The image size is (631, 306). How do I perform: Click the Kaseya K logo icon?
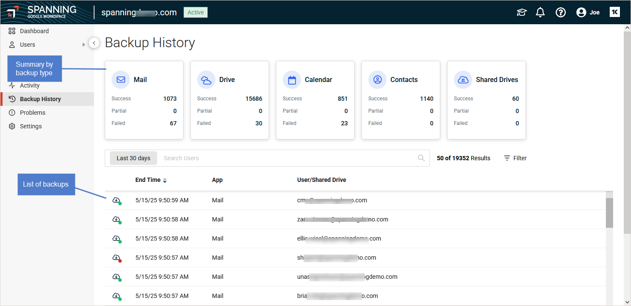tap(615, 12)
